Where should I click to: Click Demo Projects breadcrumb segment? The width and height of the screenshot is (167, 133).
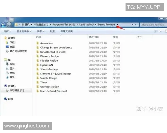107,25
